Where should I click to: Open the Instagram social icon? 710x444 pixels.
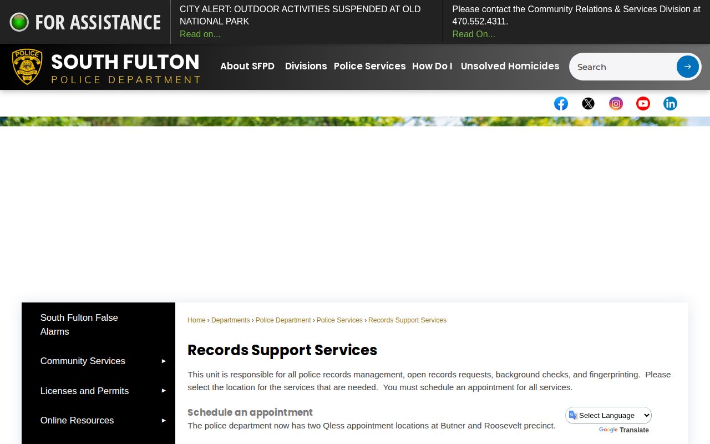(616, 104)
